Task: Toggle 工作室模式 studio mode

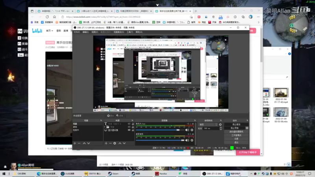Action: point(236,135)
